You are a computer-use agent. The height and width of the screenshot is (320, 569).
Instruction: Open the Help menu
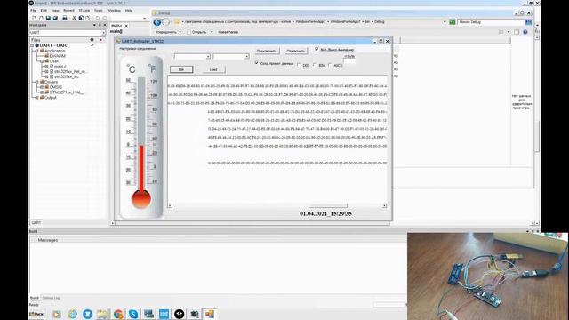coord(129,11)
